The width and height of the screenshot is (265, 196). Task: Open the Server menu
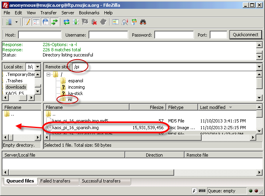pyautogui.click(x=68, y=13)
